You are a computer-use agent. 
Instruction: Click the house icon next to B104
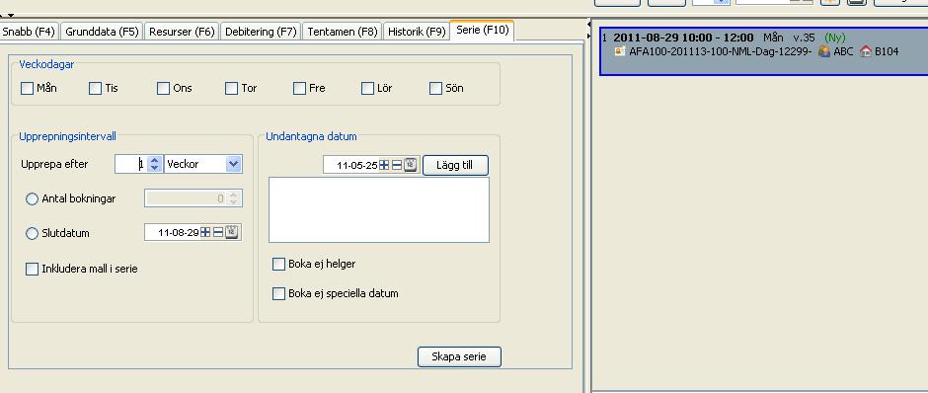pos(866,51)
